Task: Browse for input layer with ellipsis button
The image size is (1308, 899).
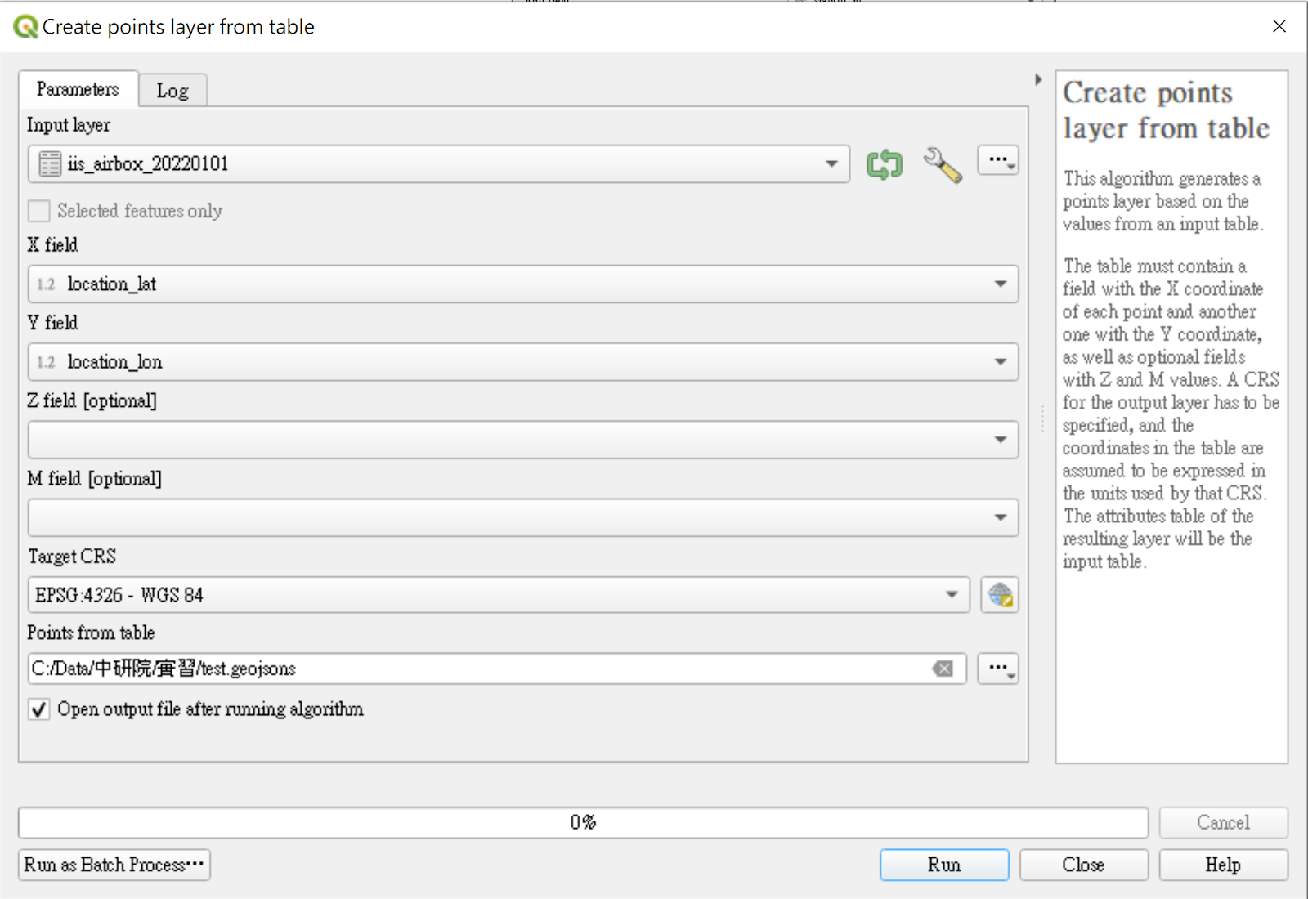Action: point(998,161)
